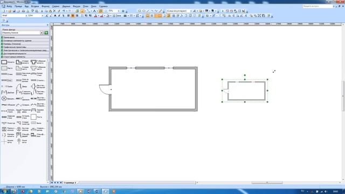Save the document with Save icon
This screenshot has height=194, width=345.
(14, 11)
